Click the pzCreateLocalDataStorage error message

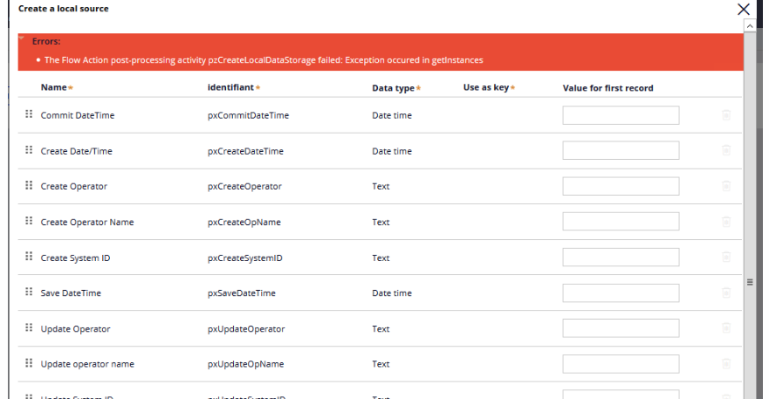(x=264, y=60)
